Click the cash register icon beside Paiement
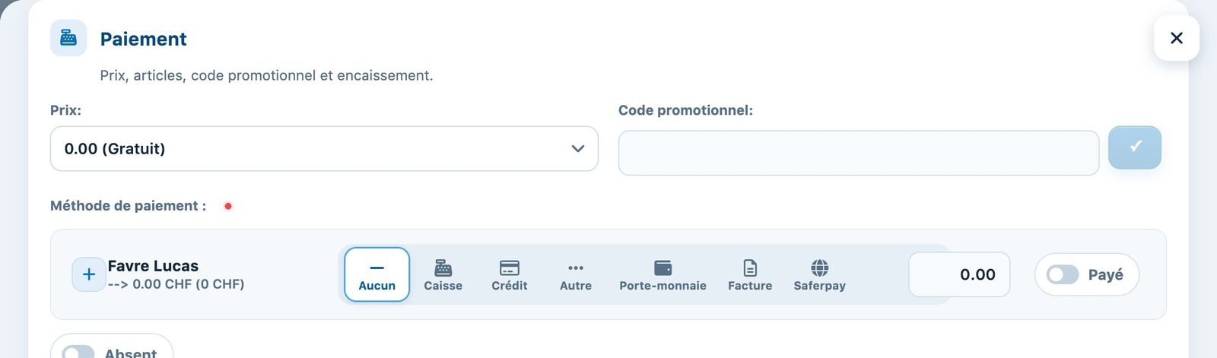The width and height of the screenshot is (1217, 358). tap(68, 38)
